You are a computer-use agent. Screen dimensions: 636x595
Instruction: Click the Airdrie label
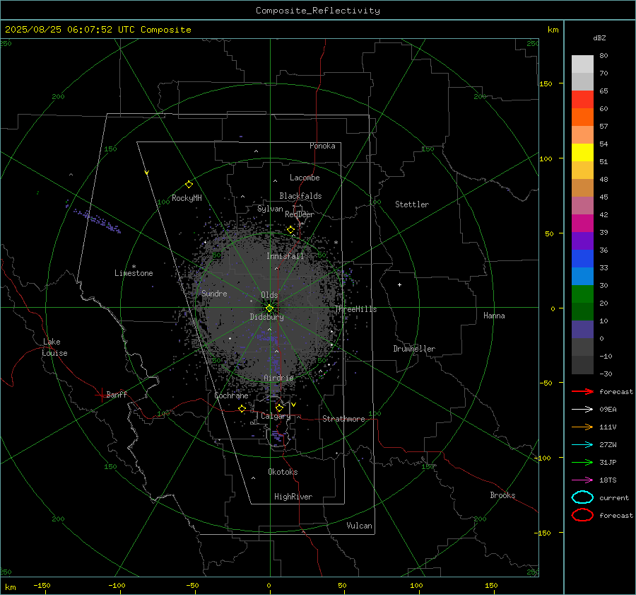point(278,378)
